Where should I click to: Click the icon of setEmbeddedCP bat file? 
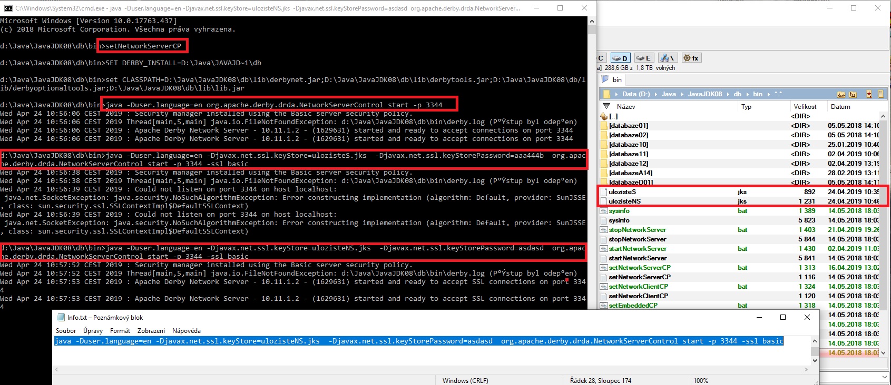pyautogui.click(x=604, y=306)
